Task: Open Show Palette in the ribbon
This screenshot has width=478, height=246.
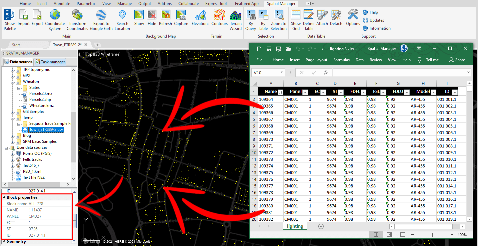Action: (10, 20)
